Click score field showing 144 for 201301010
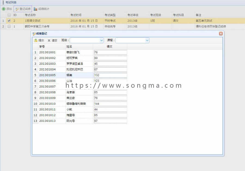Screen dimensions: 245x171 (x=110, y=104)
